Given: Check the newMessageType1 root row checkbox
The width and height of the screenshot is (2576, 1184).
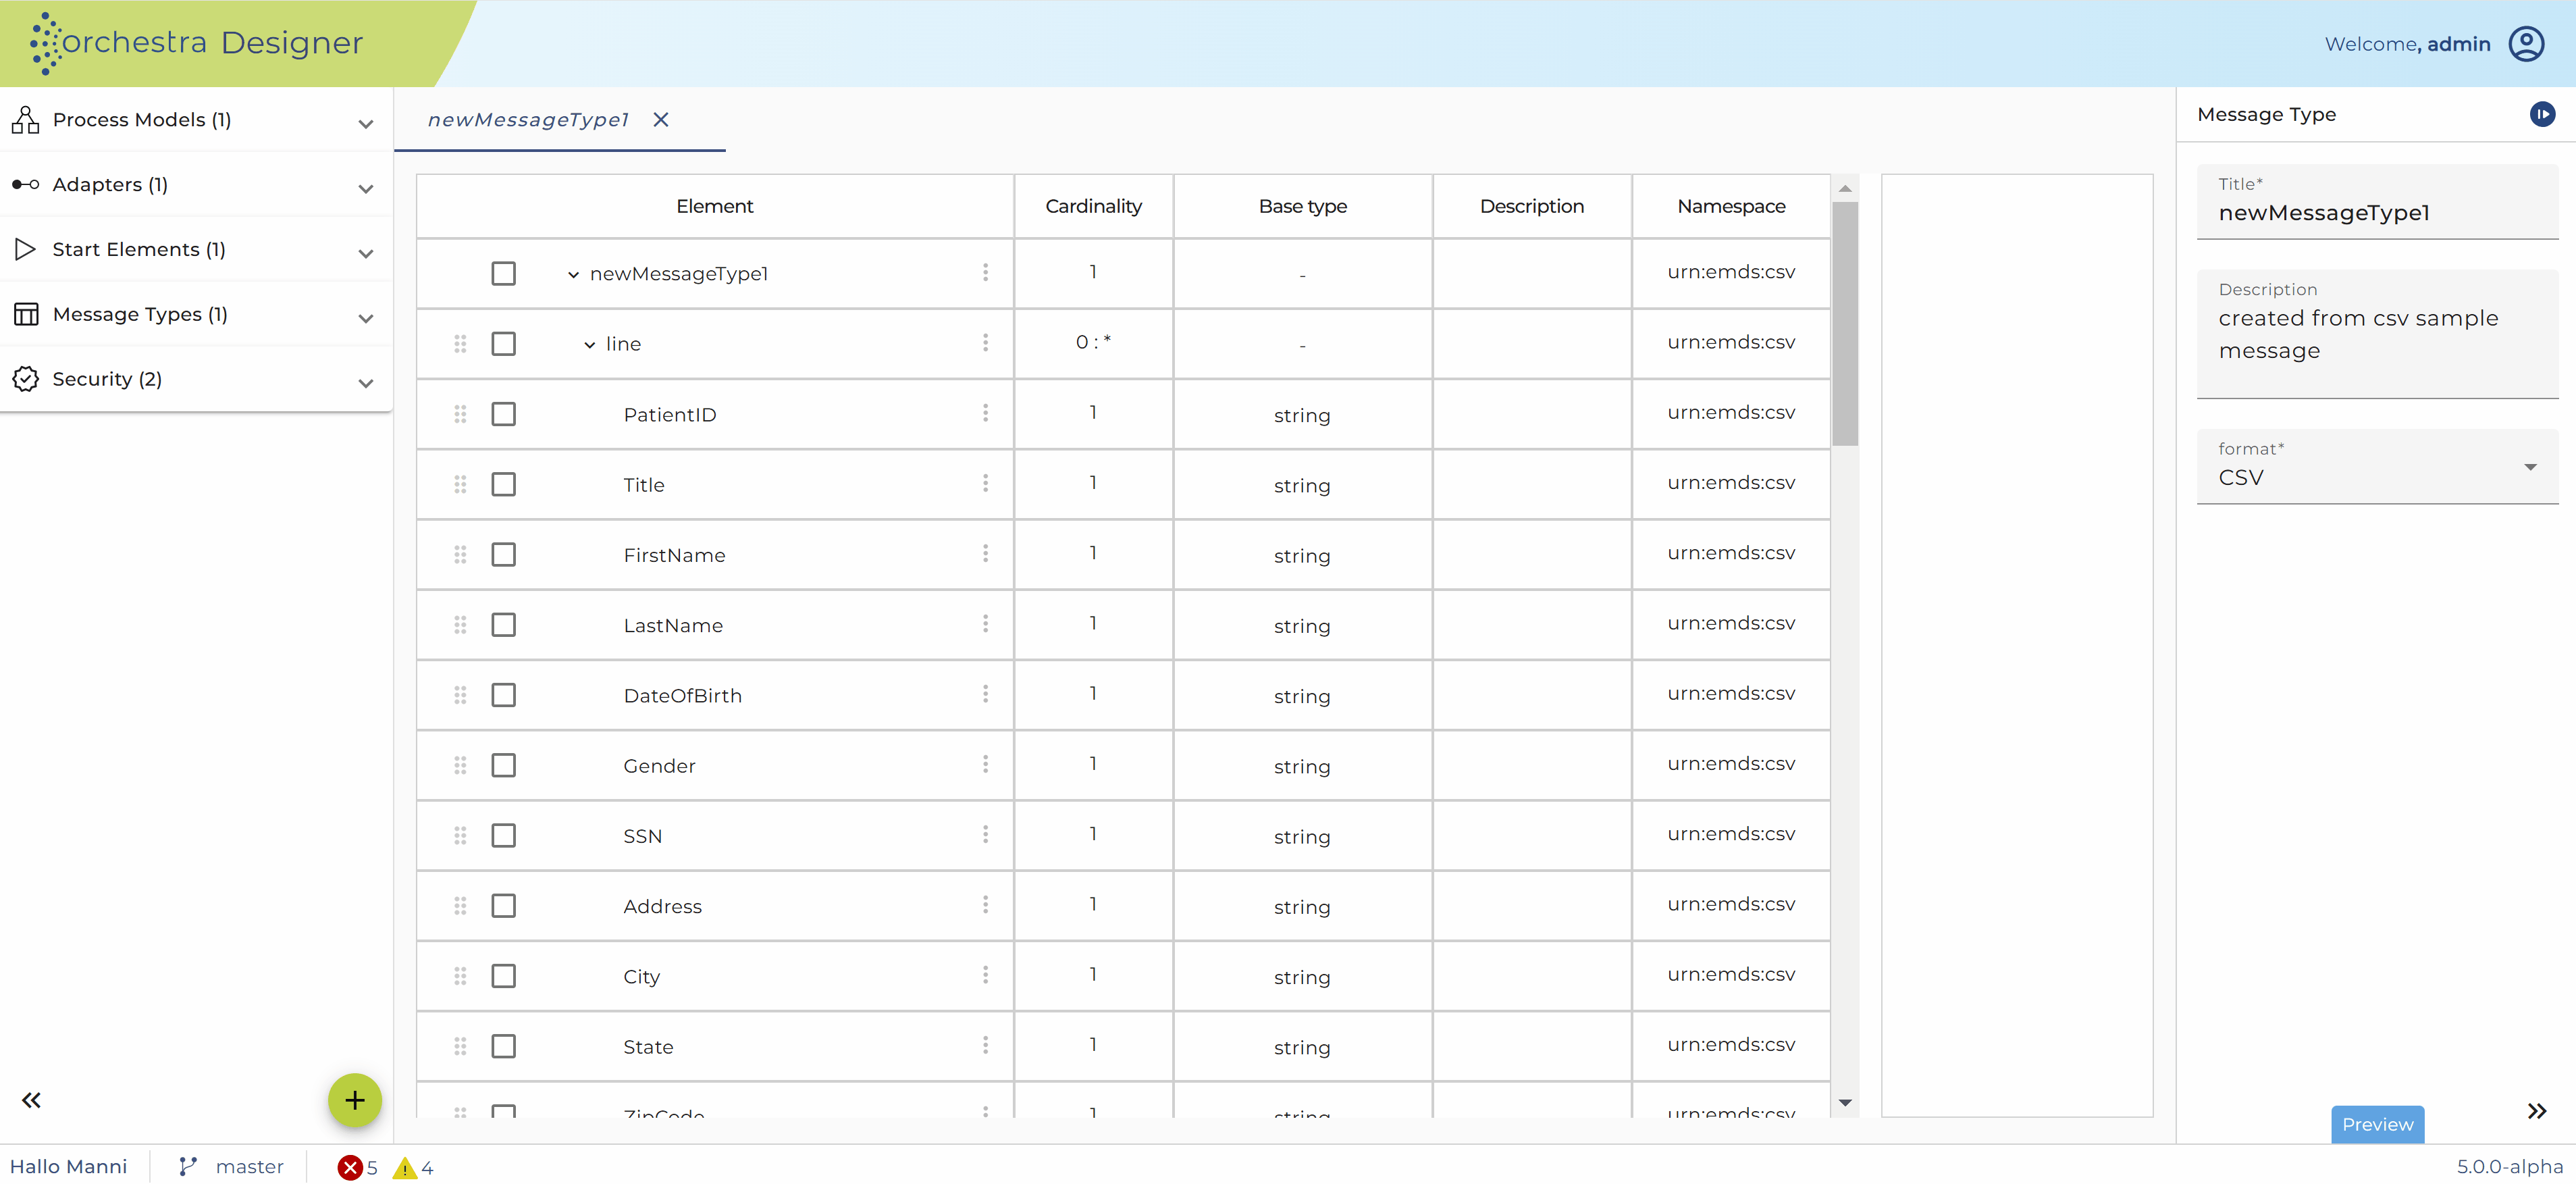Looking at the screenshot, I should coord(503,273).
